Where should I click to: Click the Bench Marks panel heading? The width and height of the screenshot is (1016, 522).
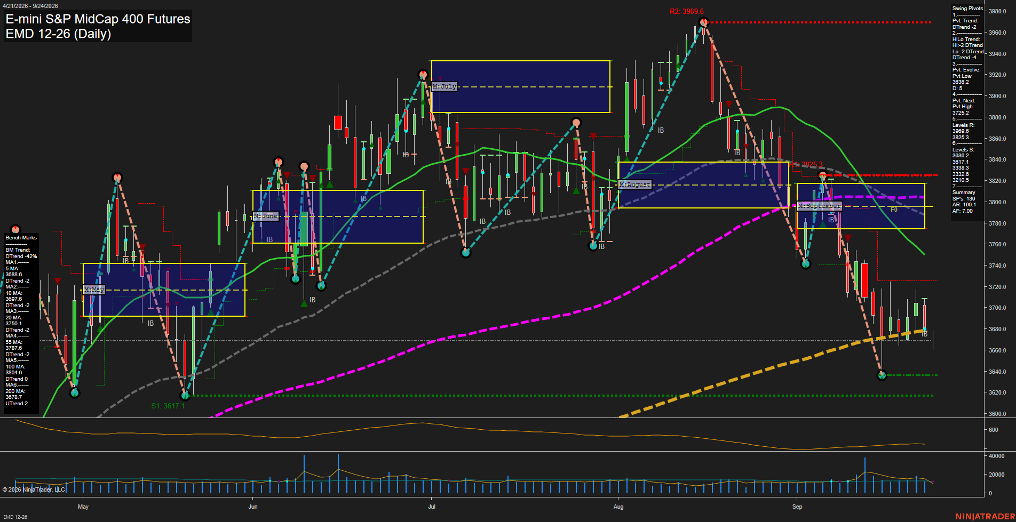coord(21,238)
